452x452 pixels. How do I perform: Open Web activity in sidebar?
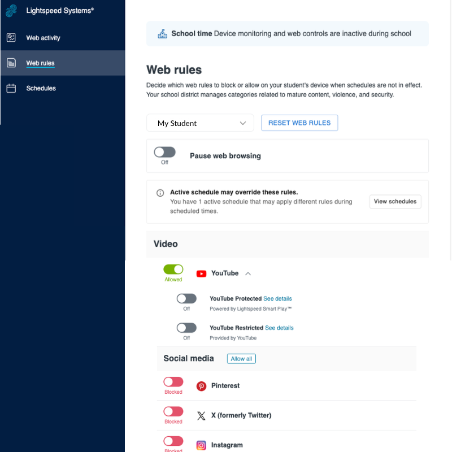point(63,38)
